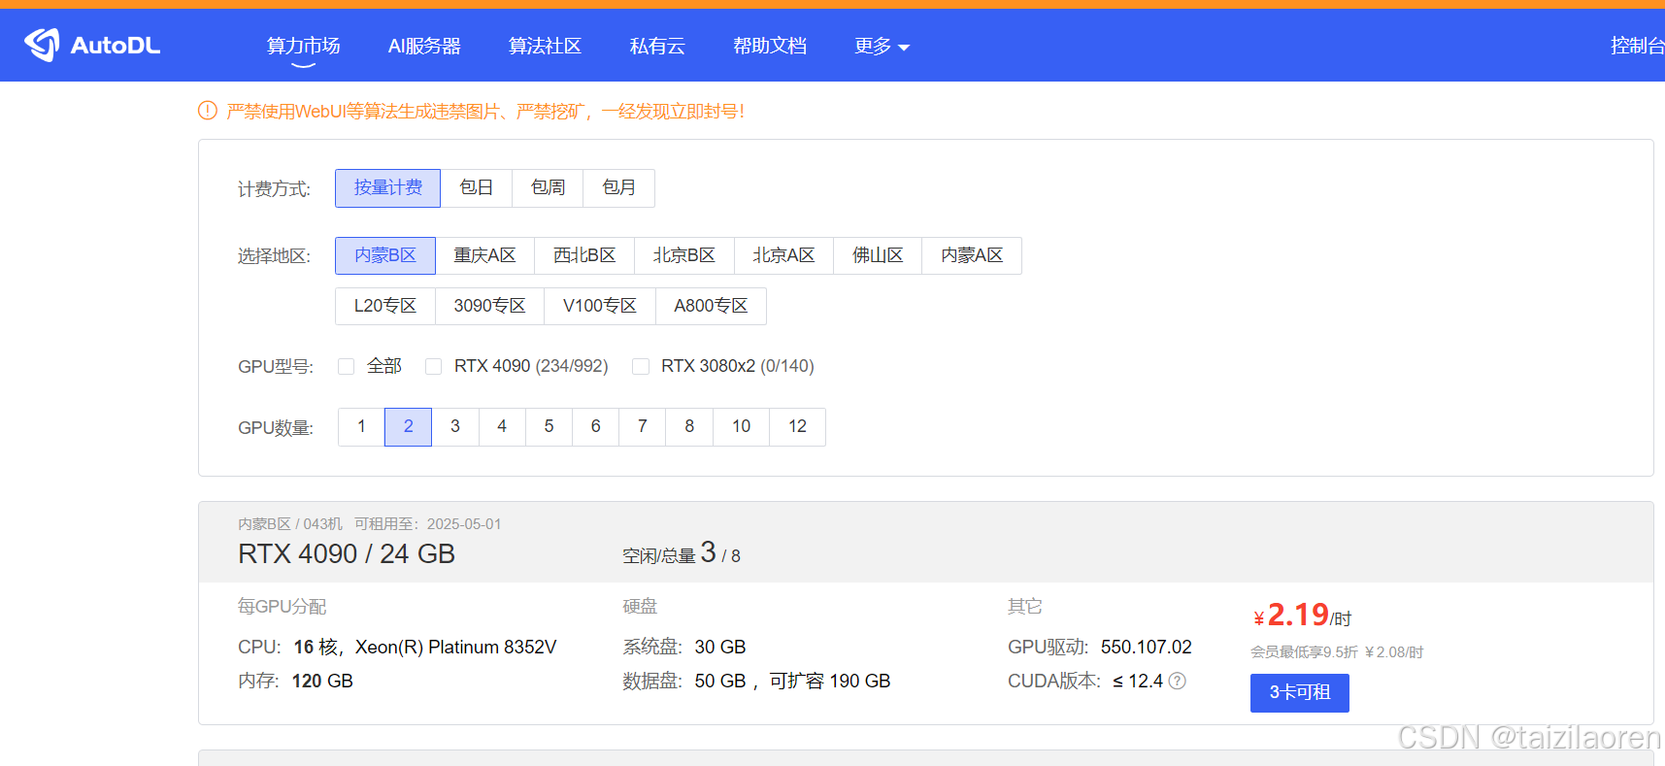Click the ¥2.19/时 price text
This screenshot has height=766, width=1665.
(x=1302, y=615)
